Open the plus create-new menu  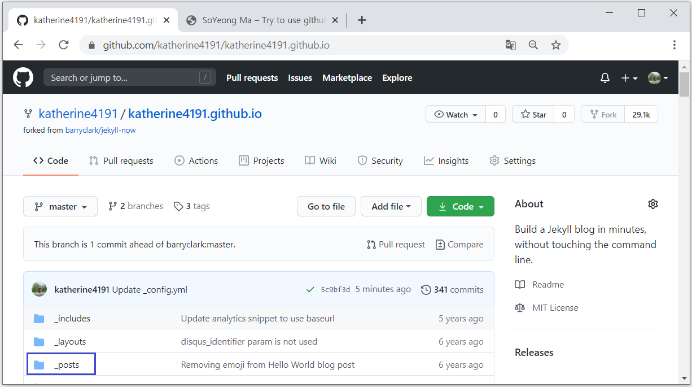(x=629, y=78)
